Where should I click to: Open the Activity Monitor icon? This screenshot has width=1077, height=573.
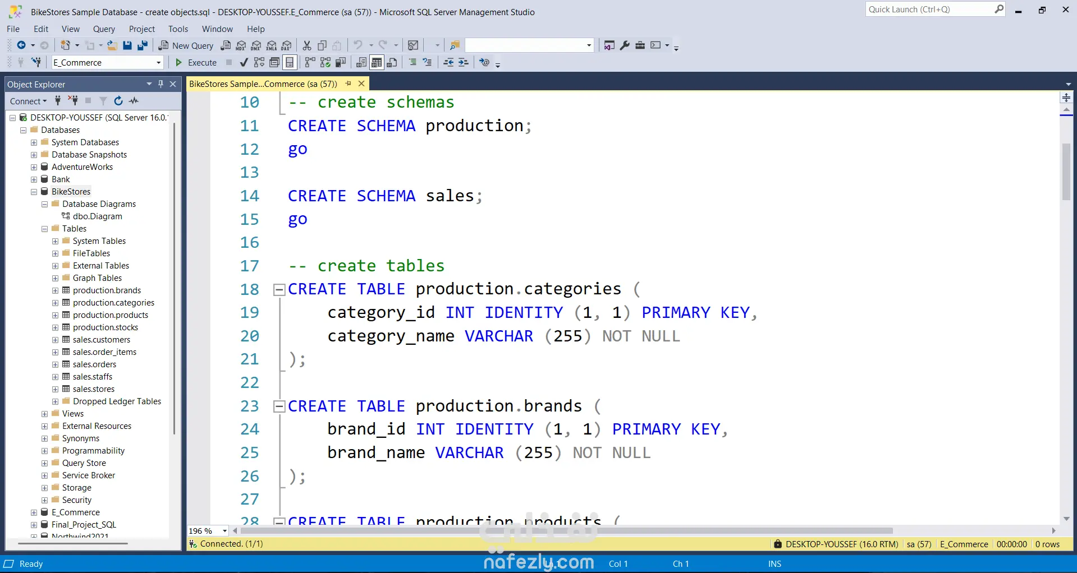tap(413, 45)
